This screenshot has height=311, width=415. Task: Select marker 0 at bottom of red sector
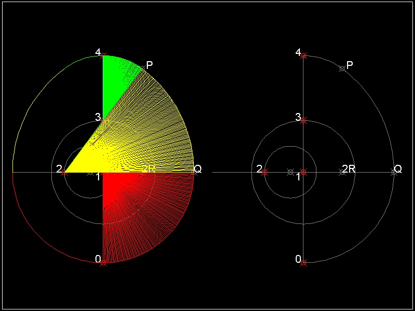103,263
